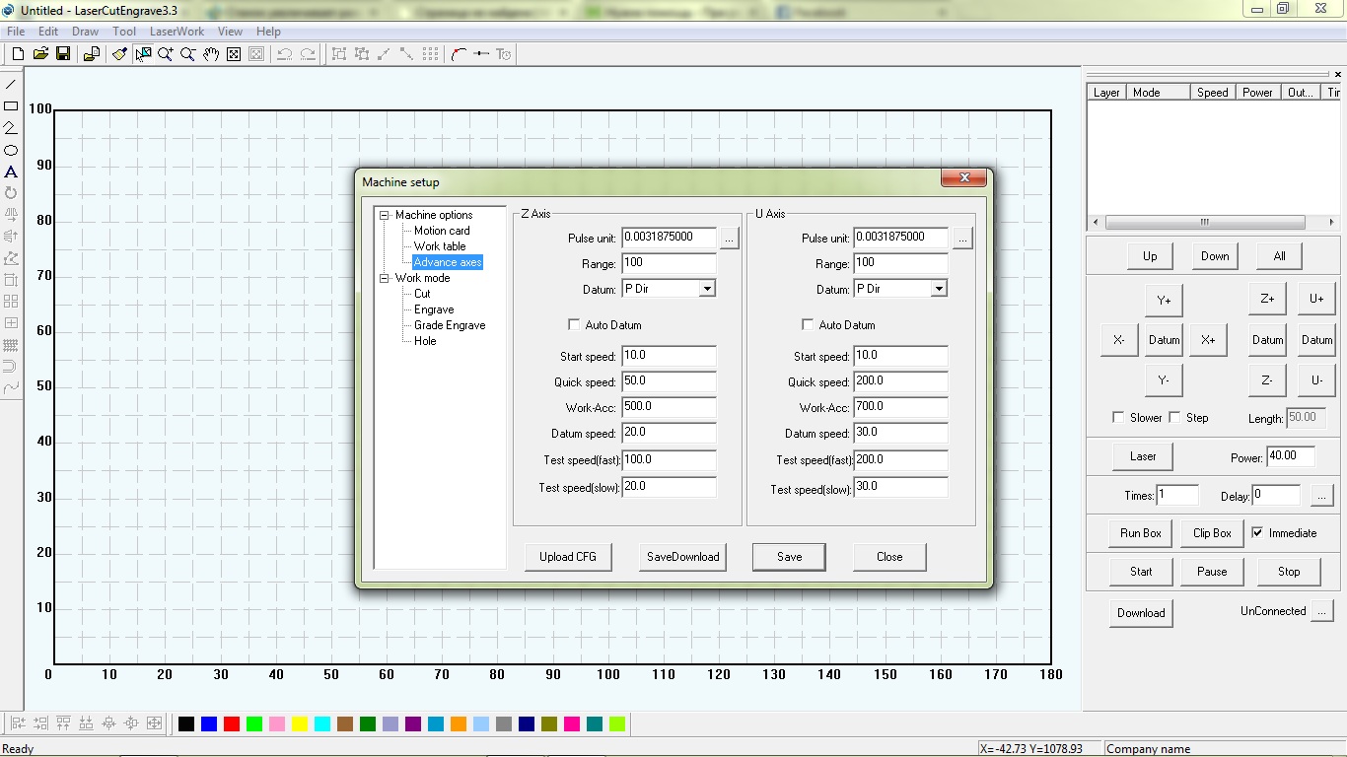
Task: Pick the red color swatch
Action: 232,724
